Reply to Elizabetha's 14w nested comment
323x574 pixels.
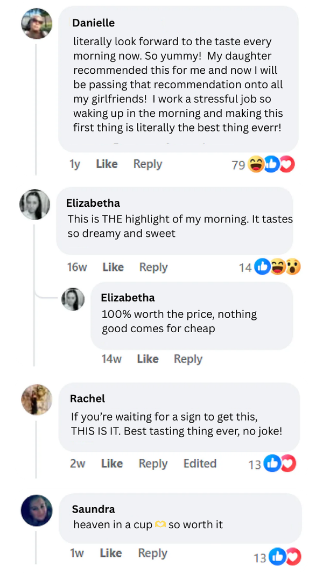pos(188,359)
